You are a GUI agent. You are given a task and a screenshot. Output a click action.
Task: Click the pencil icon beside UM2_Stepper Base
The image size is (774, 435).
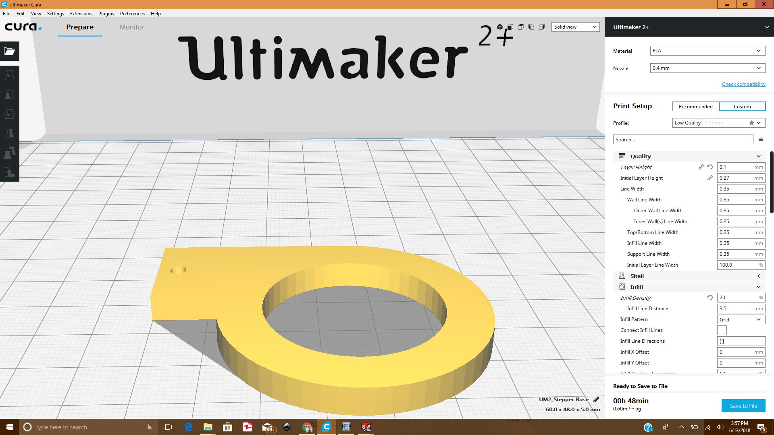[x=596, y=400]
